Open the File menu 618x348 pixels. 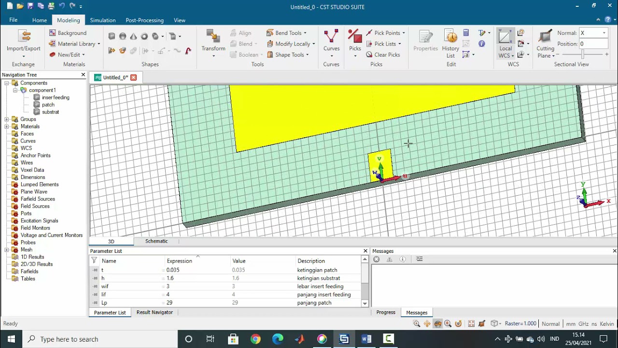[x=14, y=20]
